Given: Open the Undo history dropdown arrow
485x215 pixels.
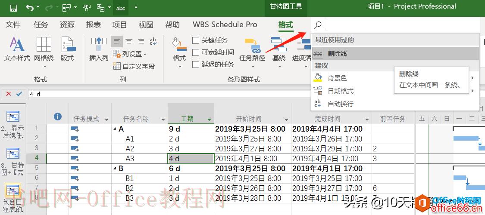Looking at the screenshot, I should (38, 7).
